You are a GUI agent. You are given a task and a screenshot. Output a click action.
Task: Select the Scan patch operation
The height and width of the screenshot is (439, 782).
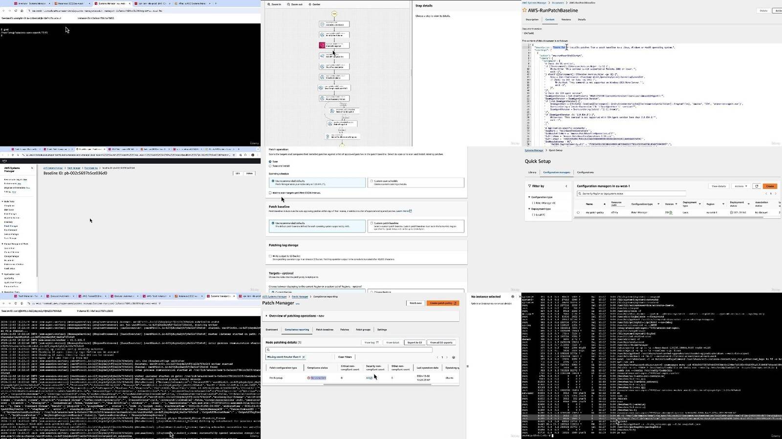pyautogui.click(x=270, y=162)
